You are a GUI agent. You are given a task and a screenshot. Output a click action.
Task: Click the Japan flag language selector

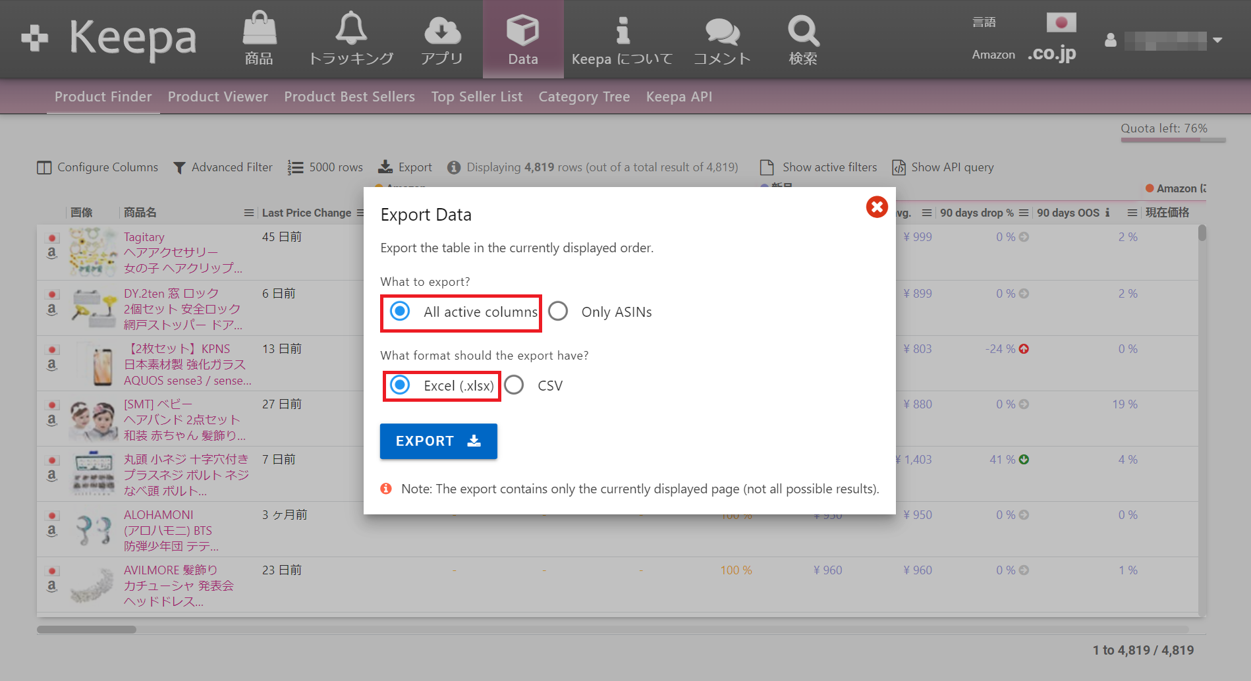click(x=1061, y=22)
